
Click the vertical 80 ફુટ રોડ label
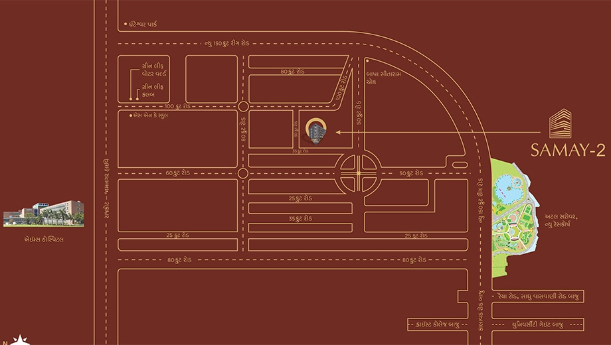[244, 129]
